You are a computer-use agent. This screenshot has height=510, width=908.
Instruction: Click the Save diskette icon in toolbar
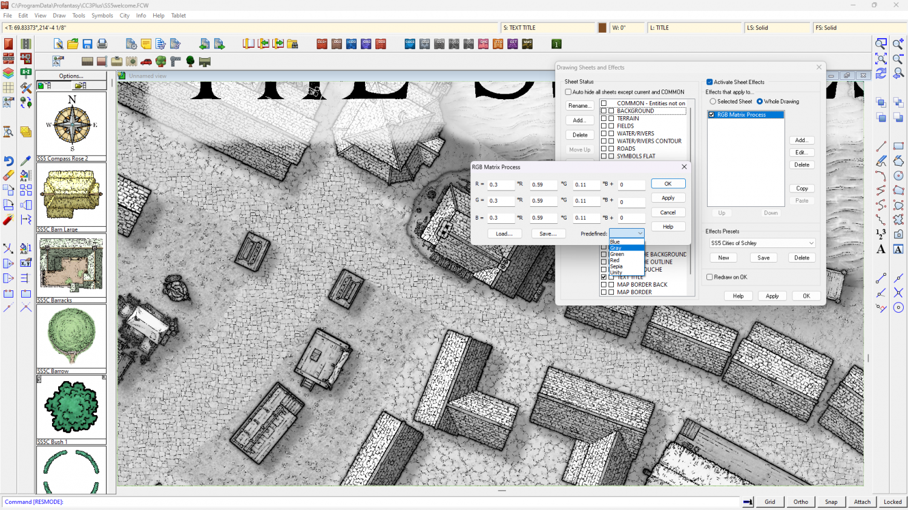click(x=88, y=44)
